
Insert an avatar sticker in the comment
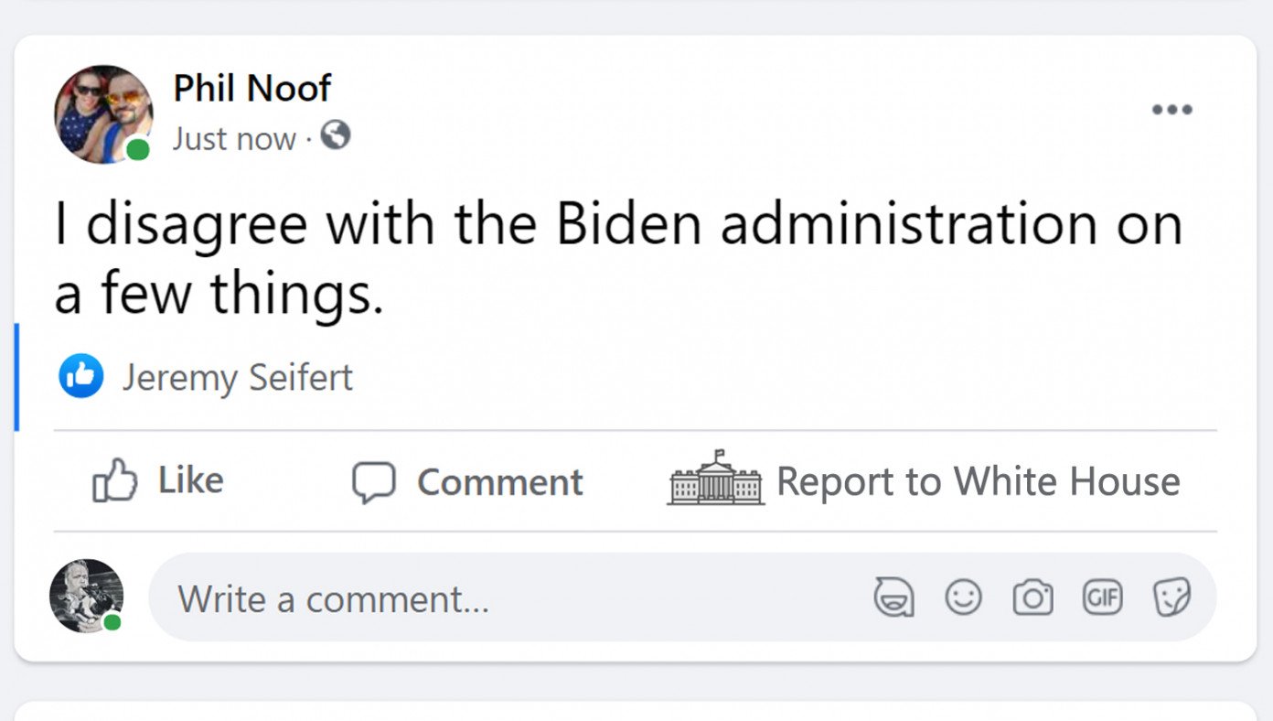tap(893, 599)
